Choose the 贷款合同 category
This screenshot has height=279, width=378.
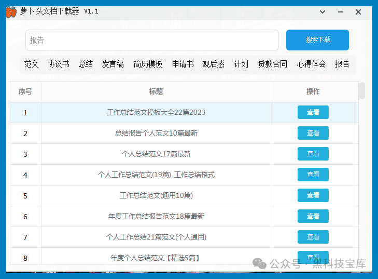(272, 64)
